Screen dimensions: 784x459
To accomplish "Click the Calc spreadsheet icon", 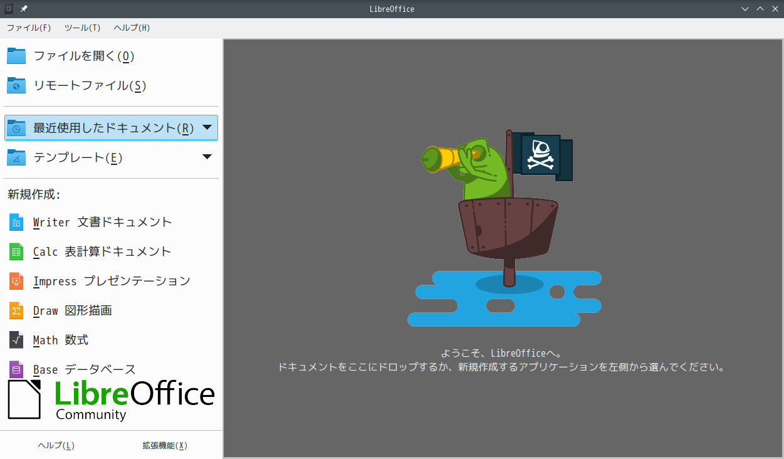I will coord(16,251).
